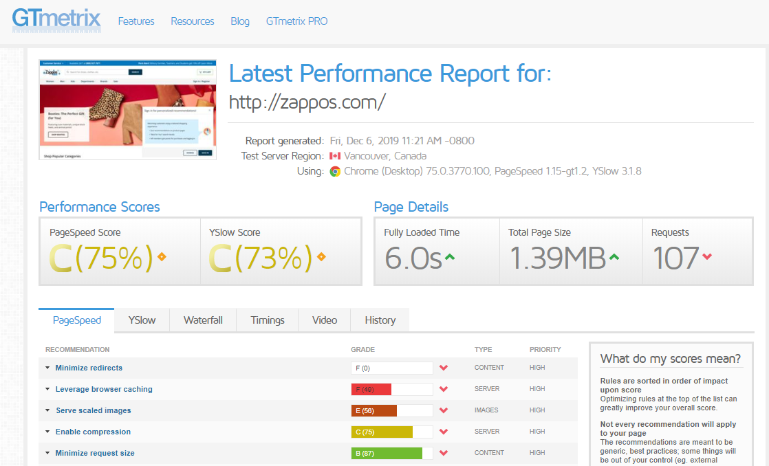This screenshot has height=466, width=769.
Task: Click the Total Page Size up arrow
Action: [x=614, y=256]
